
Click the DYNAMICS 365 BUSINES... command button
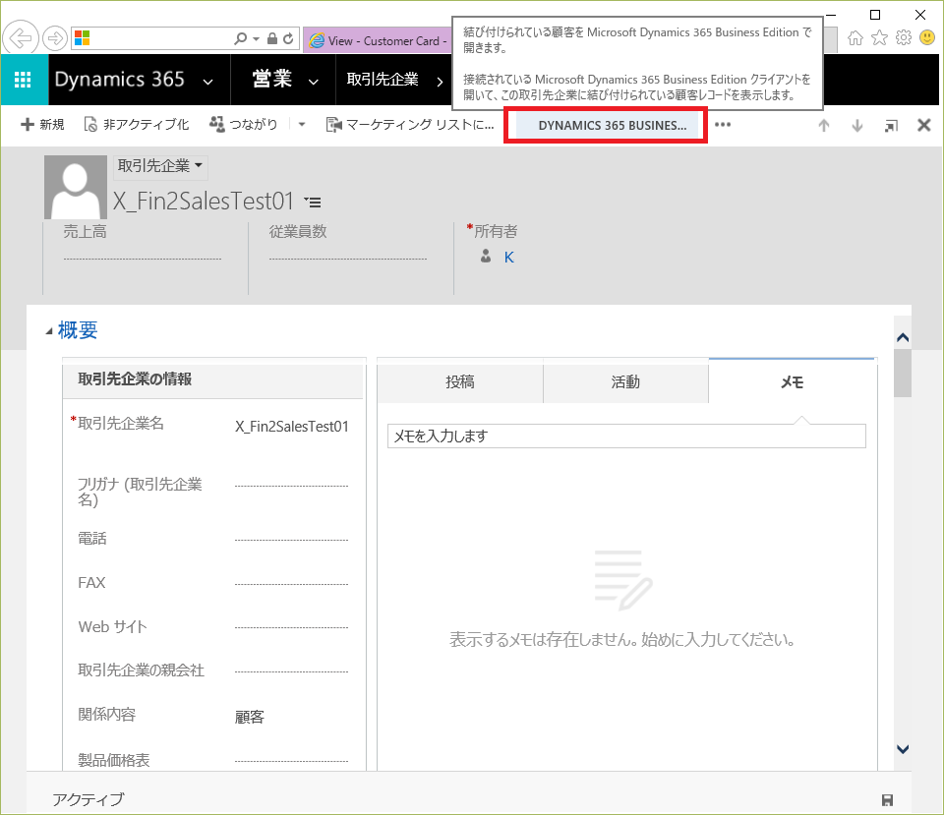[606, 125]
